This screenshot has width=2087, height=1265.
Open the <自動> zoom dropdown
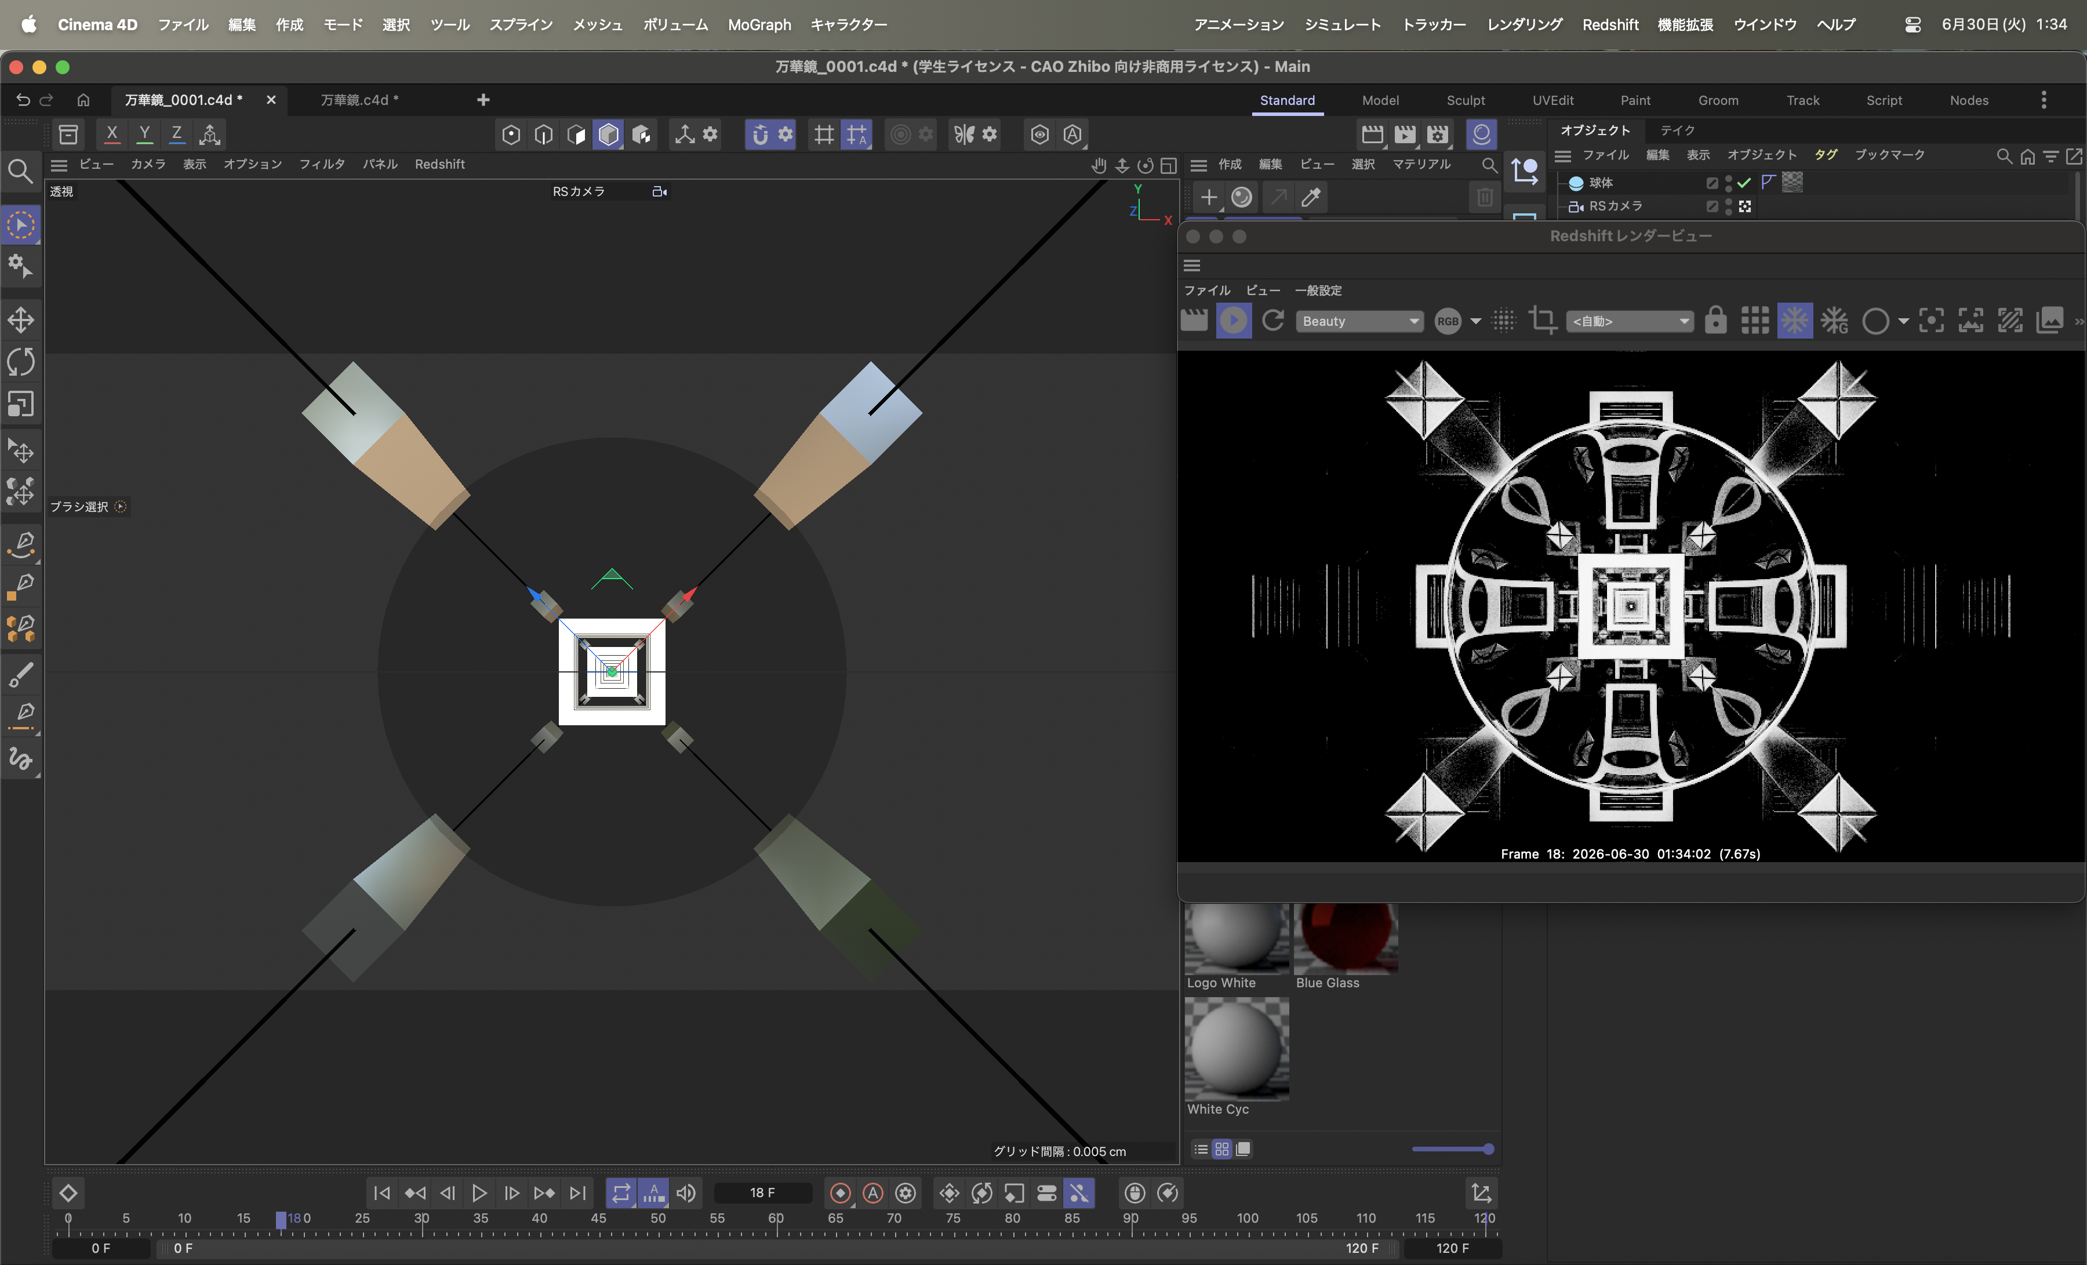[x=1630, y=321]
